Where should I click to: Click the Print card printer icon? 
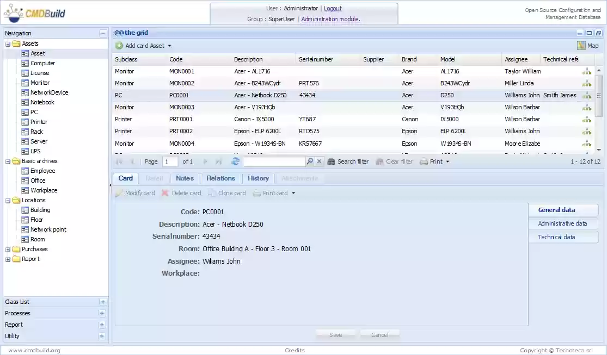[256, 192]
